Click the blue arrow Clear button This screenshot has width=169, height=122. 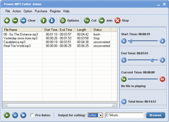point(23,21)
